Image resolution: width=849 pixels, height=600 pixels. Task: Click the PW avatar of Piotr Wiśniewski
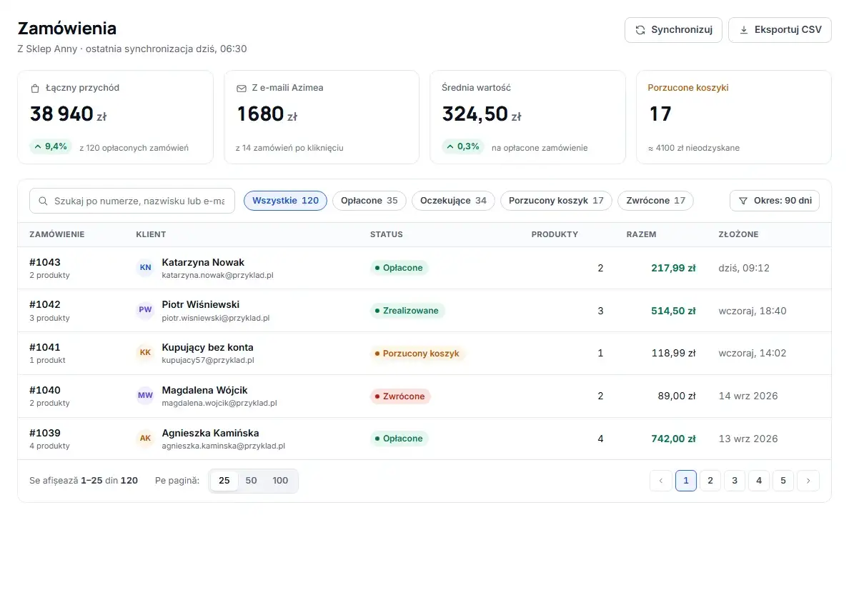coord(145,310)
